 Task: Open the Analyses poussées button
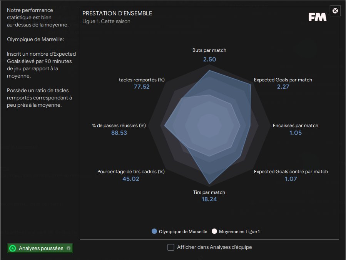(40, 248)
